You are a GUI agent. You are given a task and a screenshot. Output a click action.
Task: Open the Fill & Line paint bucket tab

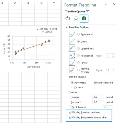(68, 18)
